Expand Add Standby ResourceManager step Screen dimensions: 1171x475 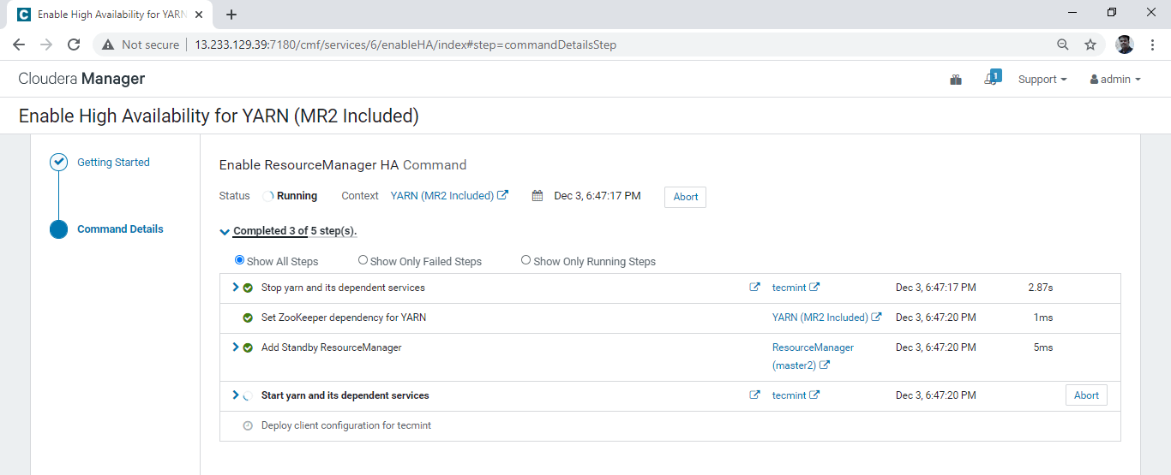[x=236, y=347]
